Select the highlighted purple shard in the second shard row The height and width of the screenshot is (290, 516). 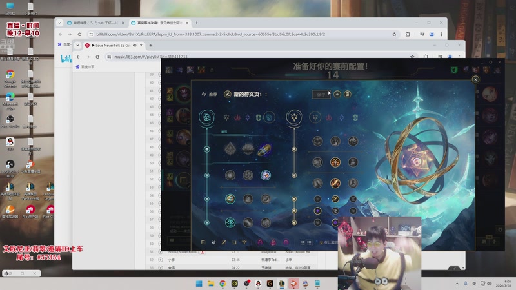coord(317,211)
